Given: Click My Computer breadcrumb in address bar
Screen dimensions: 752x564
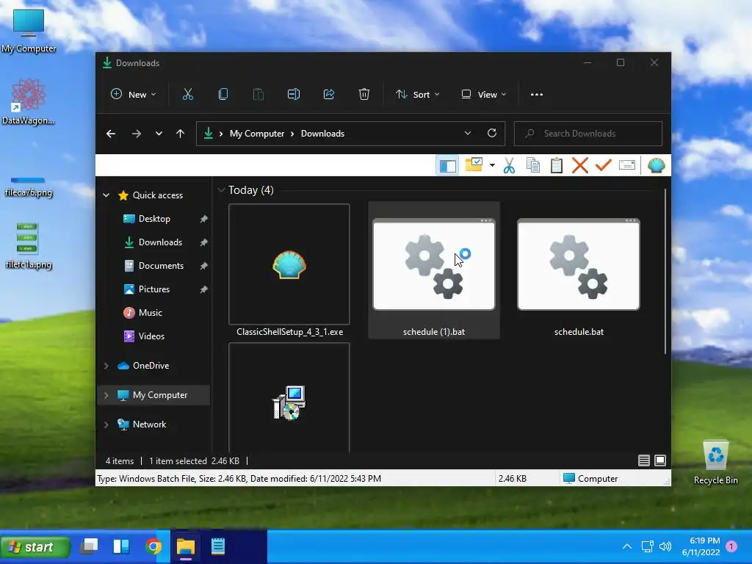Looking at the screenshot, I should tap(257, 134).
